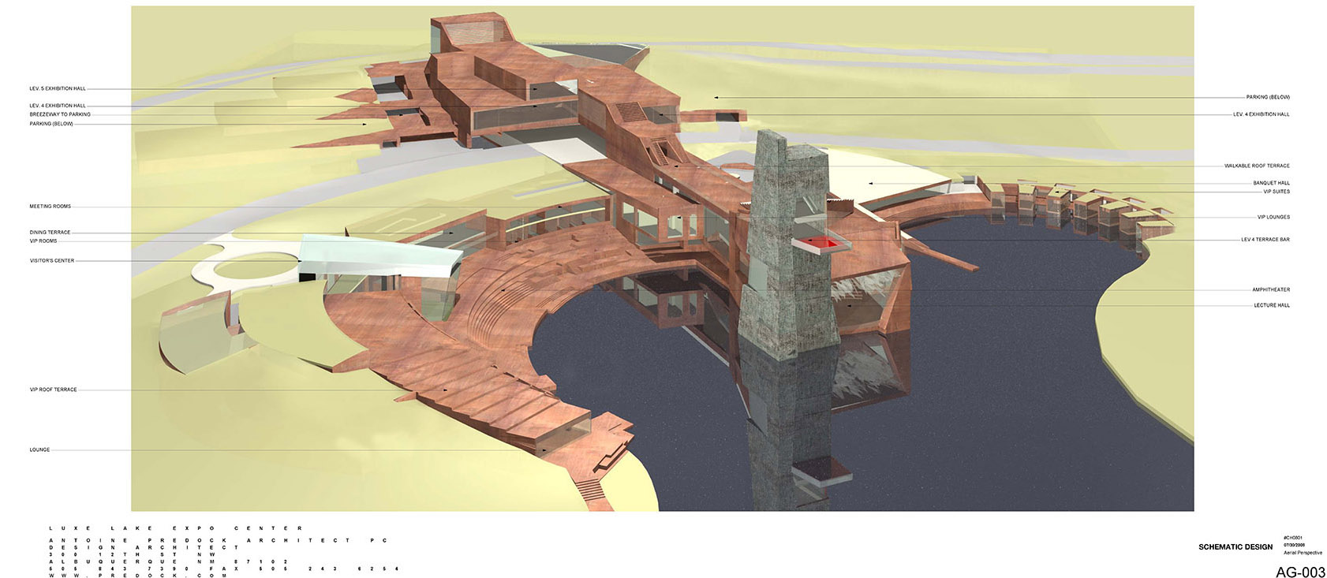Click the SCHEMATIC DESIGN title text
1327x578 pixels.
point(1235,547)
